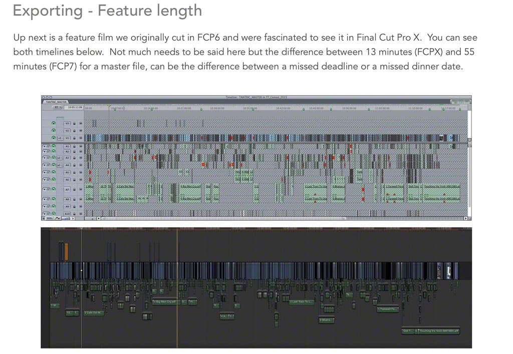Toggle auto-select icon on track A8
The image size is (513, 354).
pos(81,199)
